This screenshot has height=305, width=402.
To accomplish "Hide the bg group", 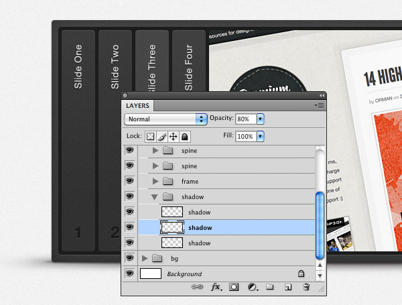I will tap(130, 258).
